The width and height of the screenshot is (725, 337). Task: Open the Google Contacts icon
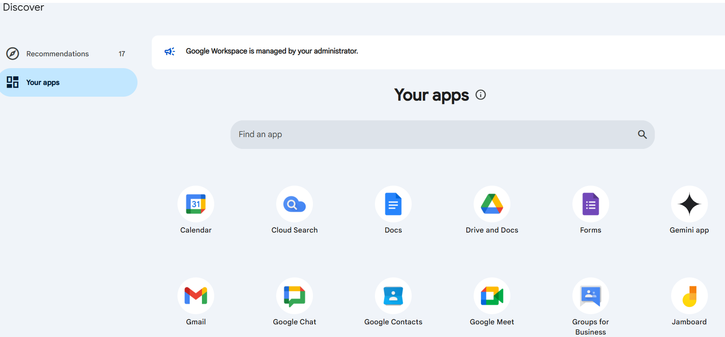(393, 296)
